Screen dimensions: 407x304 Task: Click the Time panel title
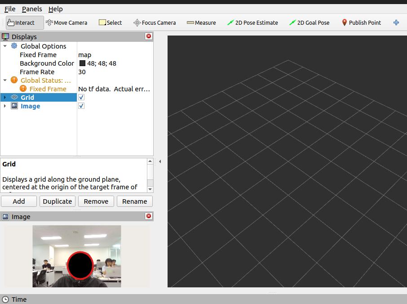19,300
